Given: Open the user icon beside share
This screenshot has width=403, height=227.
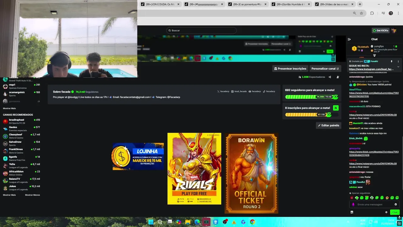Looking at the screenshot, I should (x=338, y=77).
